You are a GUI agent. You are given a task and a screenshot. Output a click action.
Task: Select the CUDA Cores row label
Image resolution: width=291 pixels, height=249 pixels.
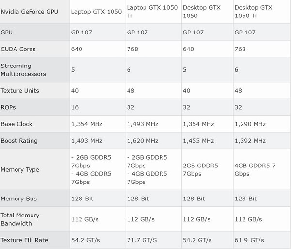coord(18,49)
